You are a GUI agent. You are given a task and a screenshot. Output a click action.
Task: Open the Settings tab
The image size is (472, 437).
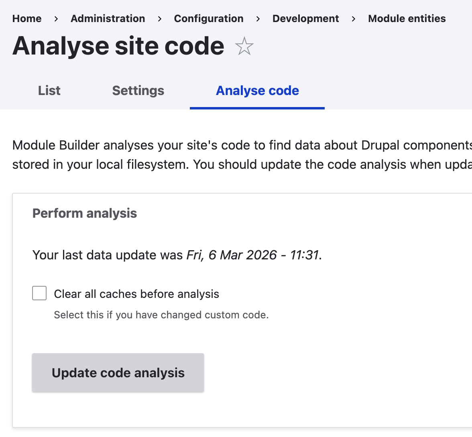(x=138, y=91)
